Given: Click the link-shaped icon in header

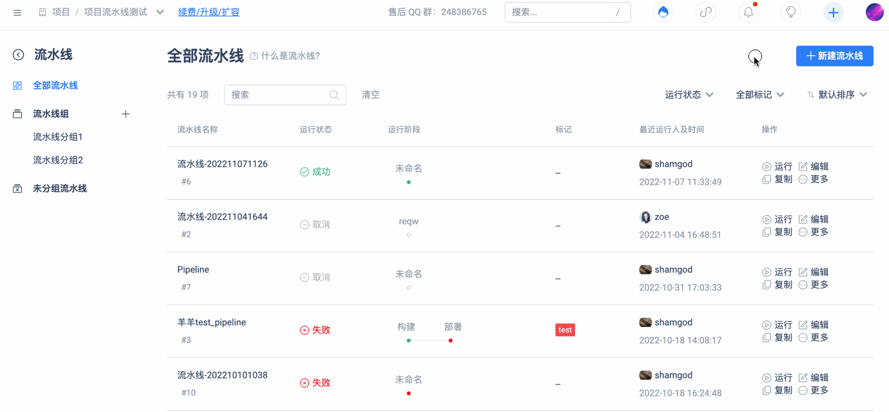Looking at the screenshot, I should (x=706, y=12).
